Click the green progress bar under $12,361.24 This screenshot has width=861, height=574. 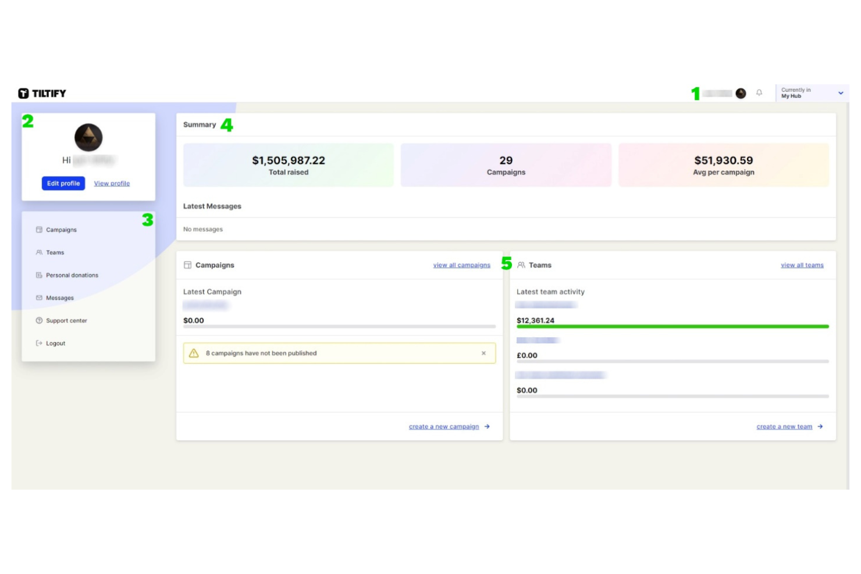[673, 326]
